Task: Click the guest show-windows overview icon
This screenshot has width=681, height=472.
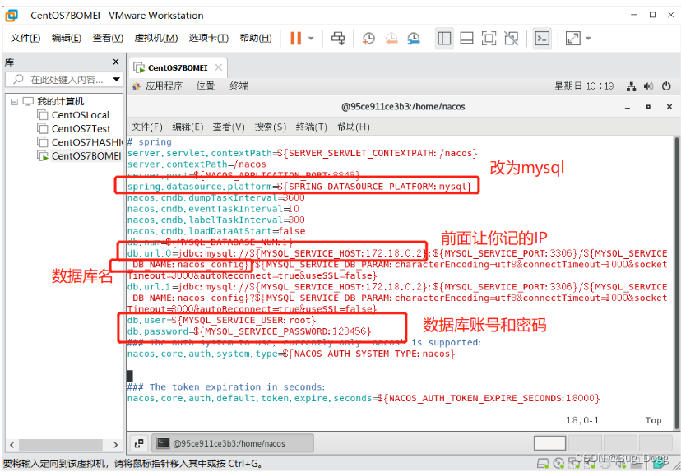Action: pyautogui.click(x=139, y=443)
